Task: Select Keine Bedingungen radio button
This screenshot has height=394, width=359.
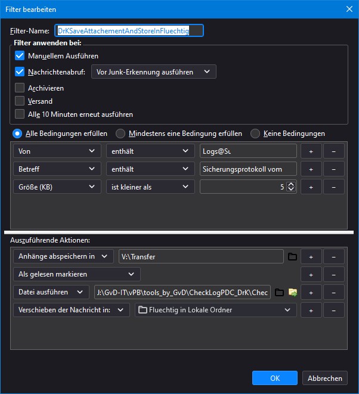Action: point(255,134)
